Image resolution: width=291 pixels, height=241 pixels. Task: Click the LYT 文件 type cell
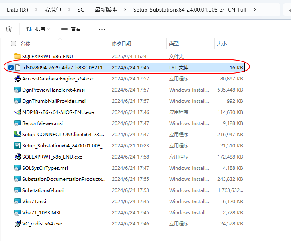pyautogui.click(x=178, y=68)
